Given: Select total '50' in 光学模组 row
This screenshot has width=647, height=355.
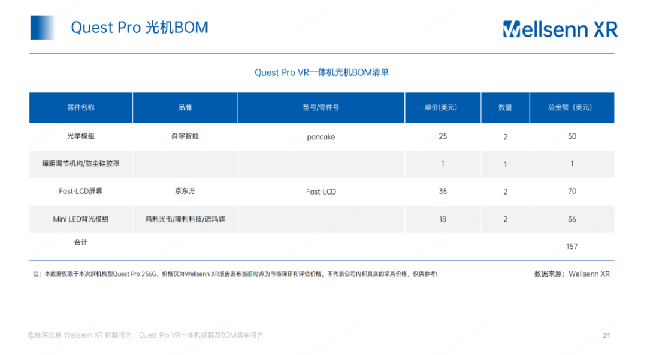Looking at the screenshot, I should (x=572, y=136).
